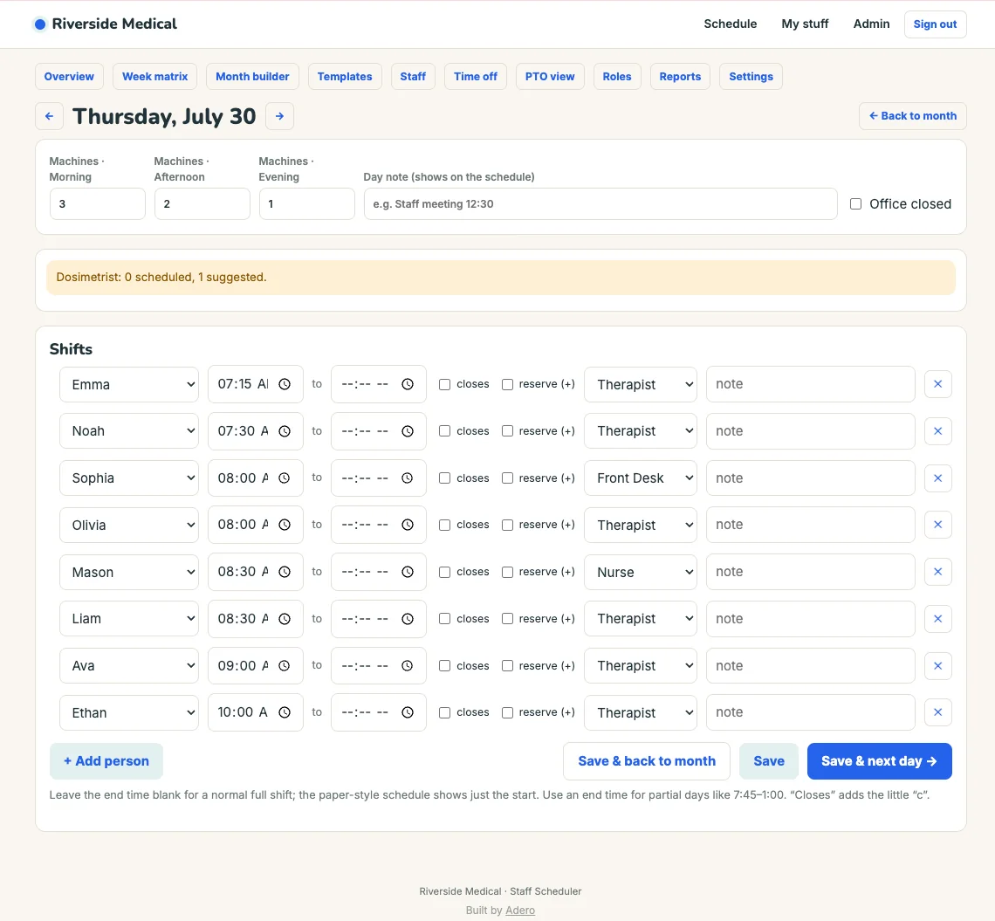This screenshot has width=995, height=921.
Task: Click Save & back to month
Action: click(x=647, y=761)
